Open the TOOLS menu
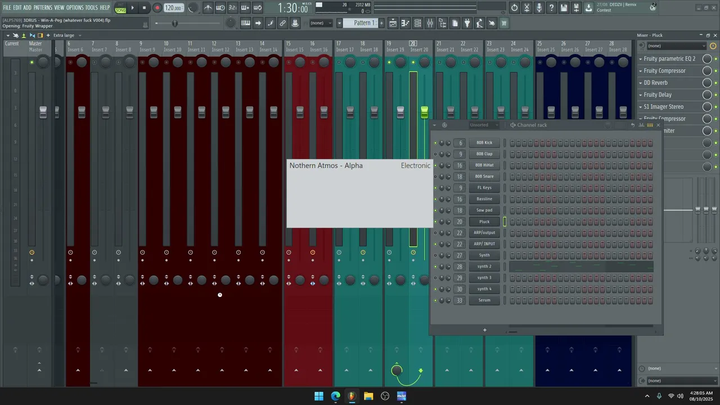720x405 pixels. pyautogui.click(x=91, y=7)
